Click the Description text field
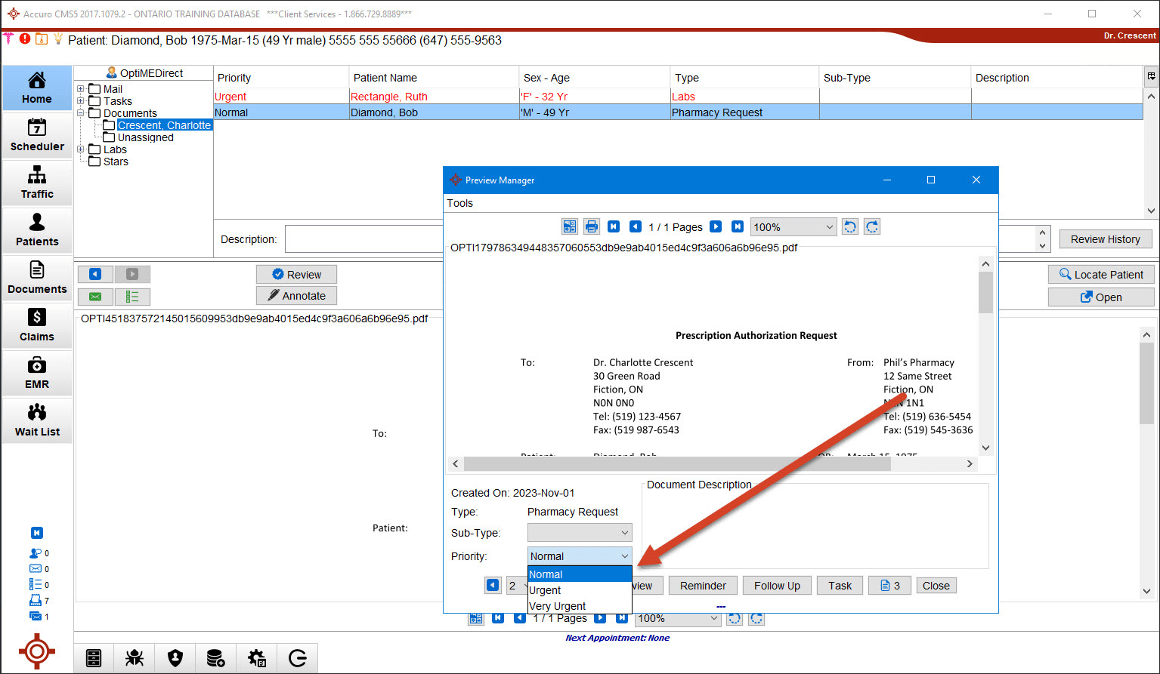The image size is (1160, 674). tap(363, 239)
